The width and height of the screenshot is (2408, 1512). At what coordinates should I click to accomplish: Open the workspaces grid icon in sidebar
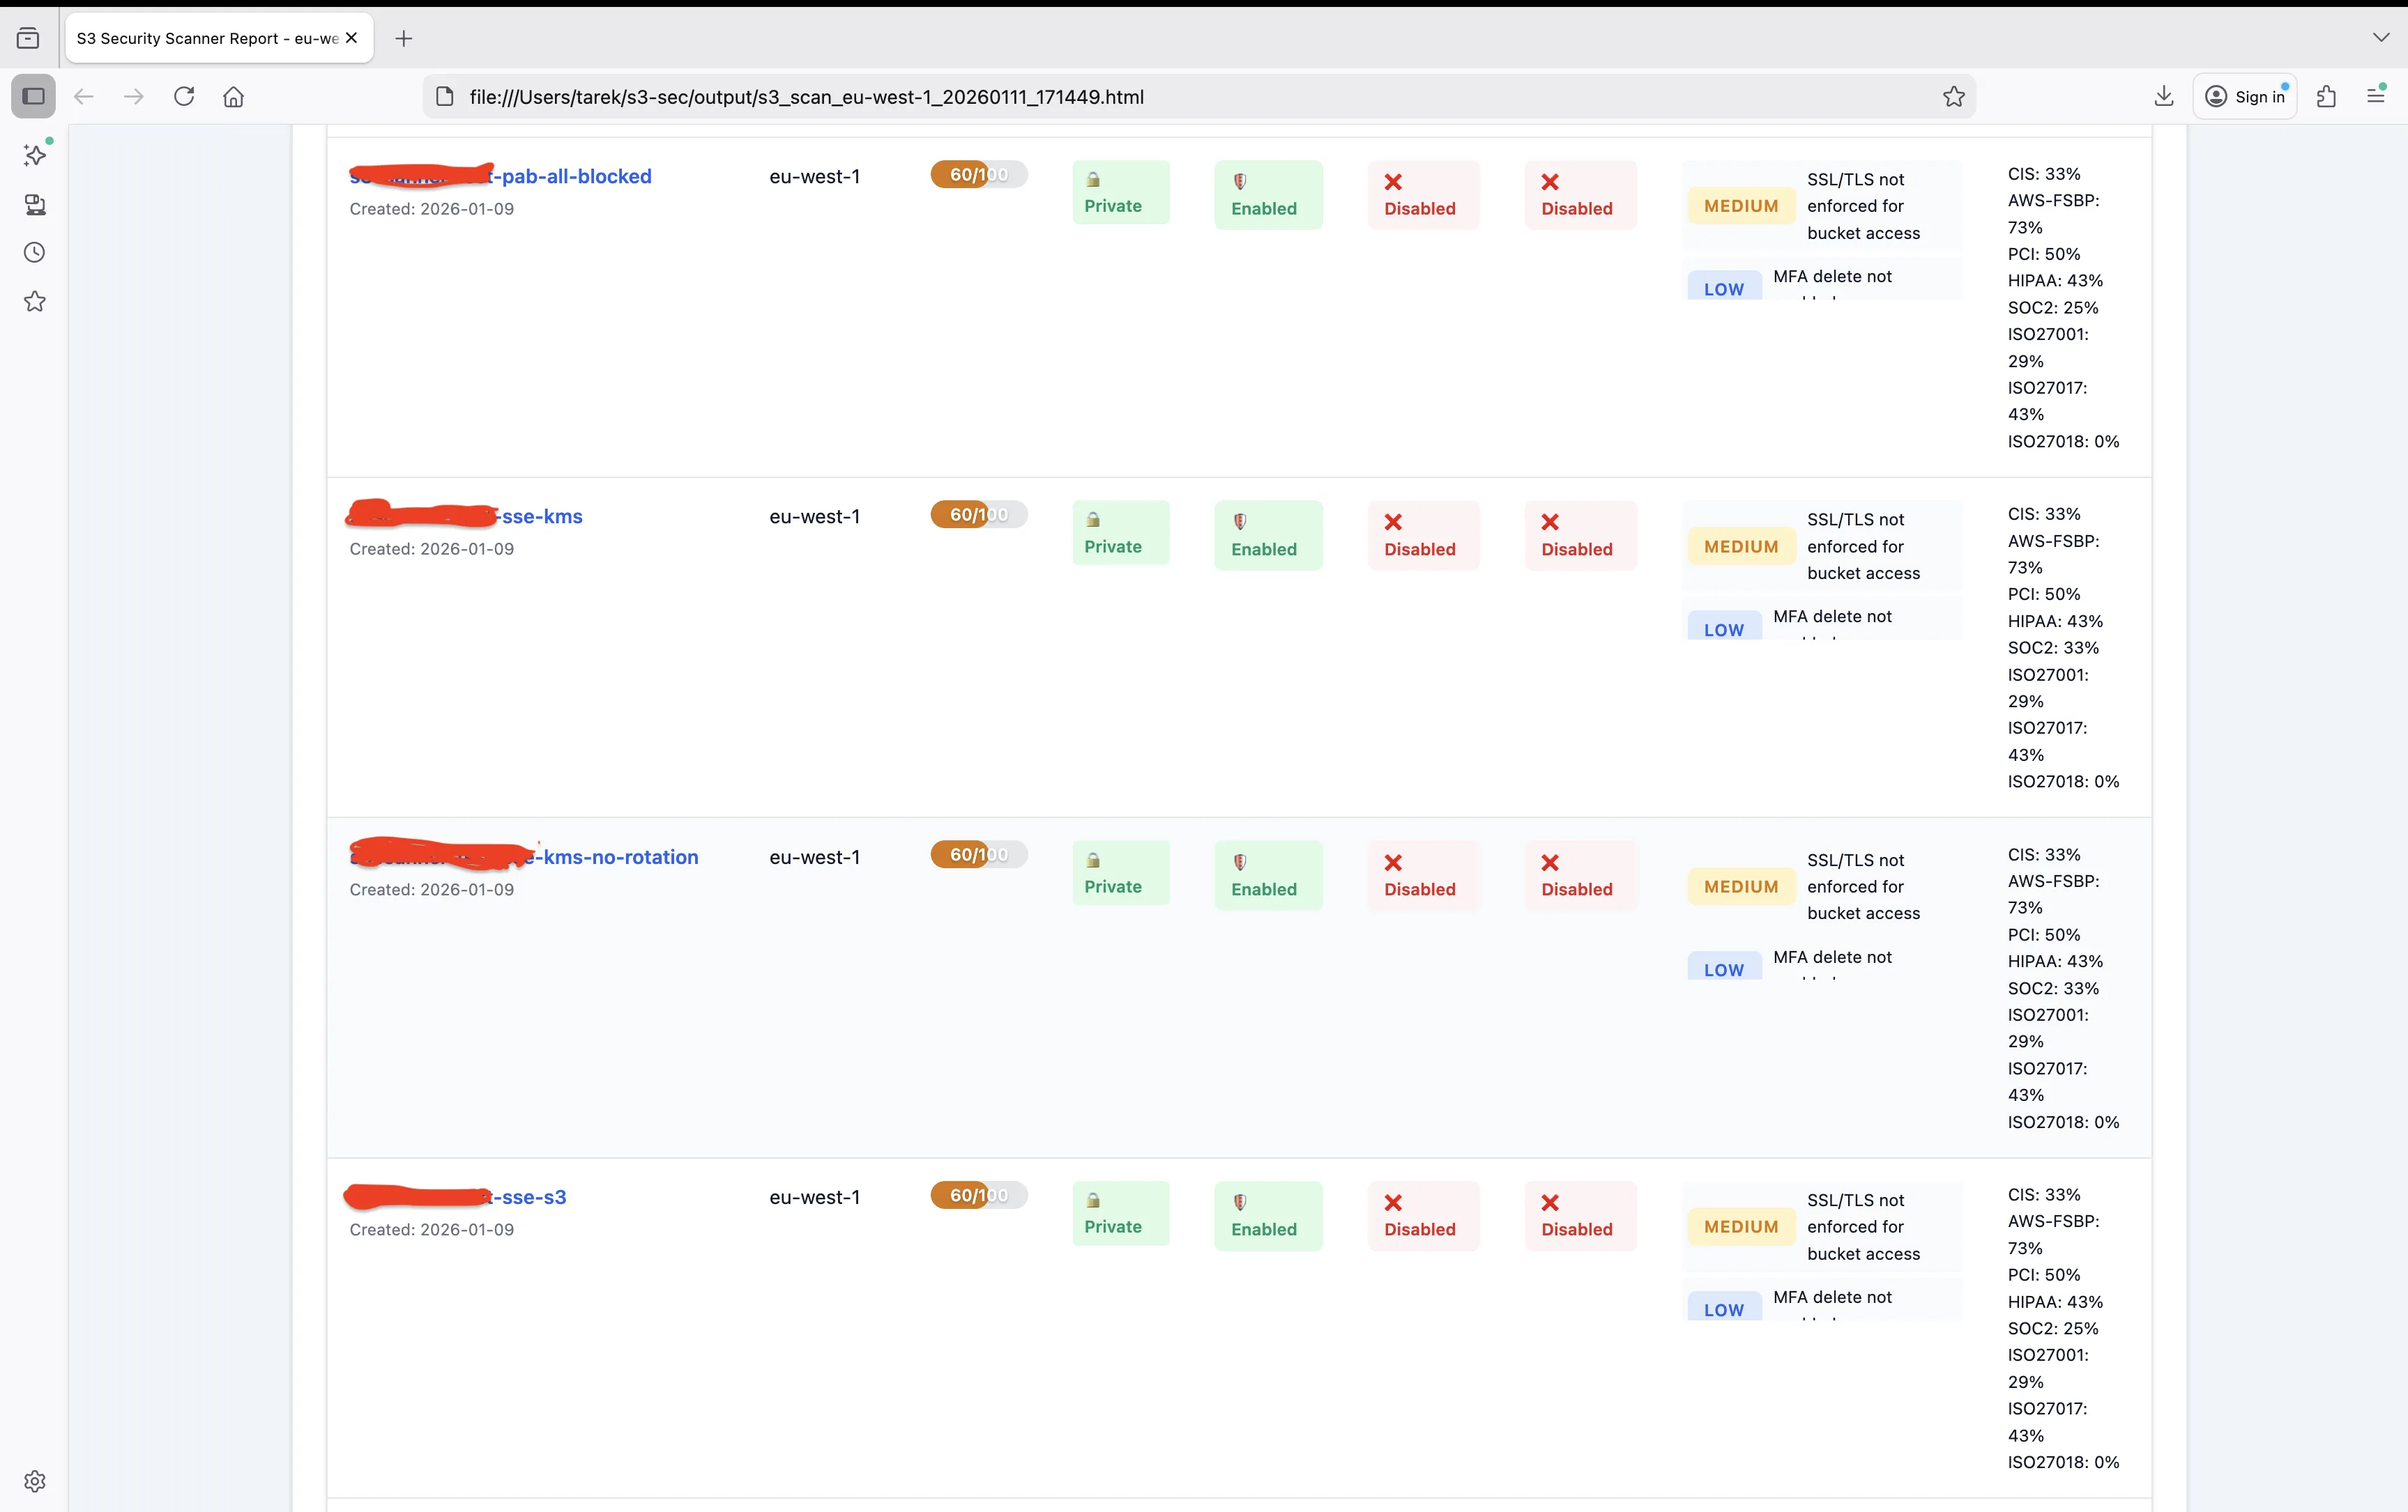pos(36,206)
